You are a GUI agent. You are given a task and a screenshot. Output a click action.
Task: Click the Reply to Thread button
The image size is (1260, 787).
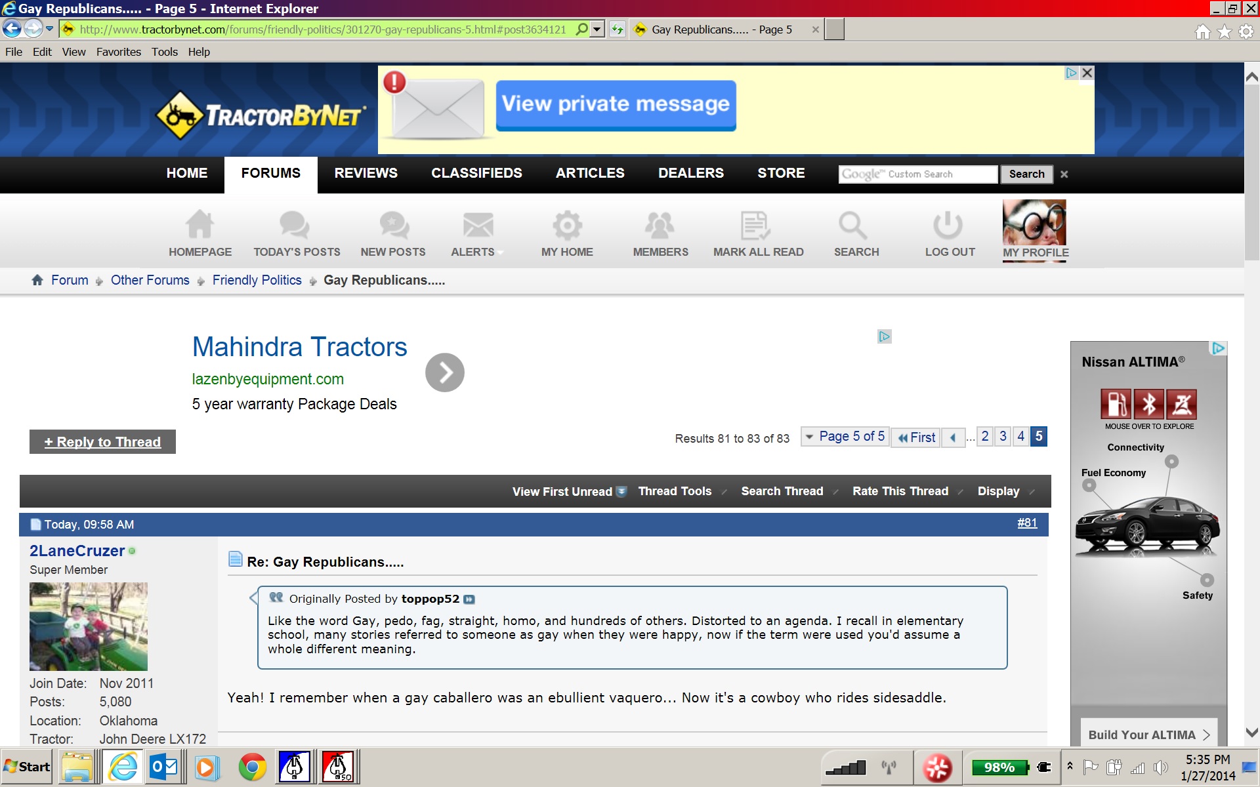(x=102, y=442)
